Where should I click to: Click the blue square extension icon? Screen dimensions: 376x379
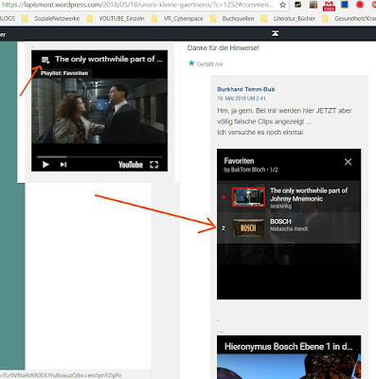pos(345,5)
